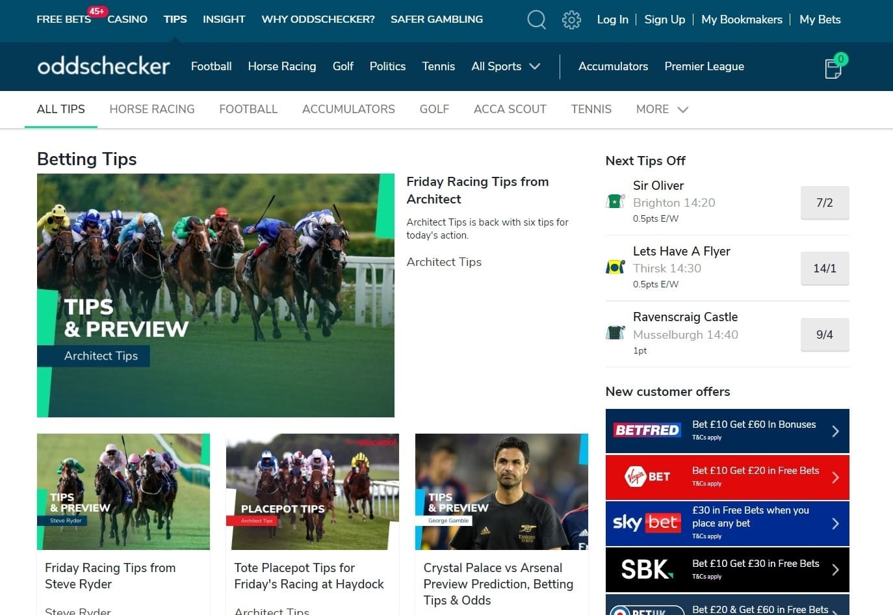This screenshot has height=615, width=893.
Task: Select the 9/4 odds for Ravenscraig Castle
Action: 824,335
